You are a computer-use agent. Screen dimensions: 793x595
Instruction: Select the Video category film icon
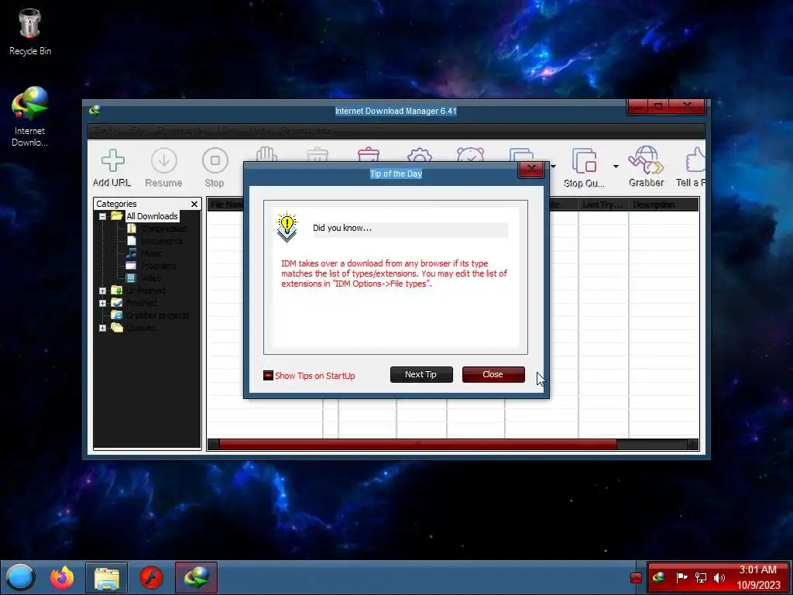[131, 278]
